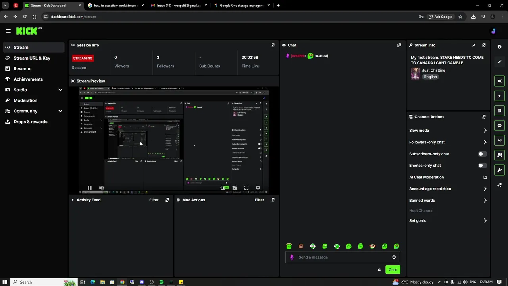Edit stream info with the pencil icon
Image resolution: width=508 pixels, height=286 pixels.
click(474, 45)
